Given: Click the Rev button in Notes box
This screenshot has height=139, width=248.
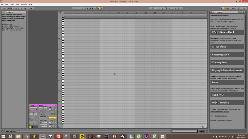Looking at the screenshot, I should [41, 112].
